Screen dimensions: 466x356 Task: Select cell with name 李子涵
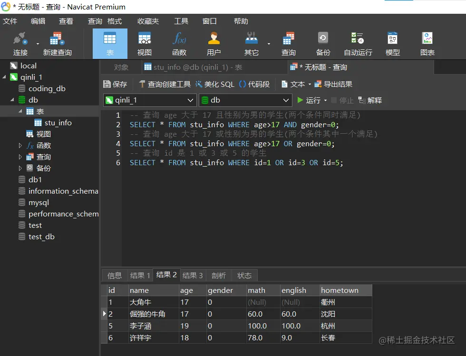click(154, 326)
